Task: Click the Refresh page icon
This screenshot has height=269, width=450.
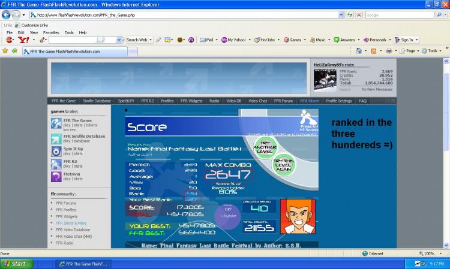Action: 350,15
